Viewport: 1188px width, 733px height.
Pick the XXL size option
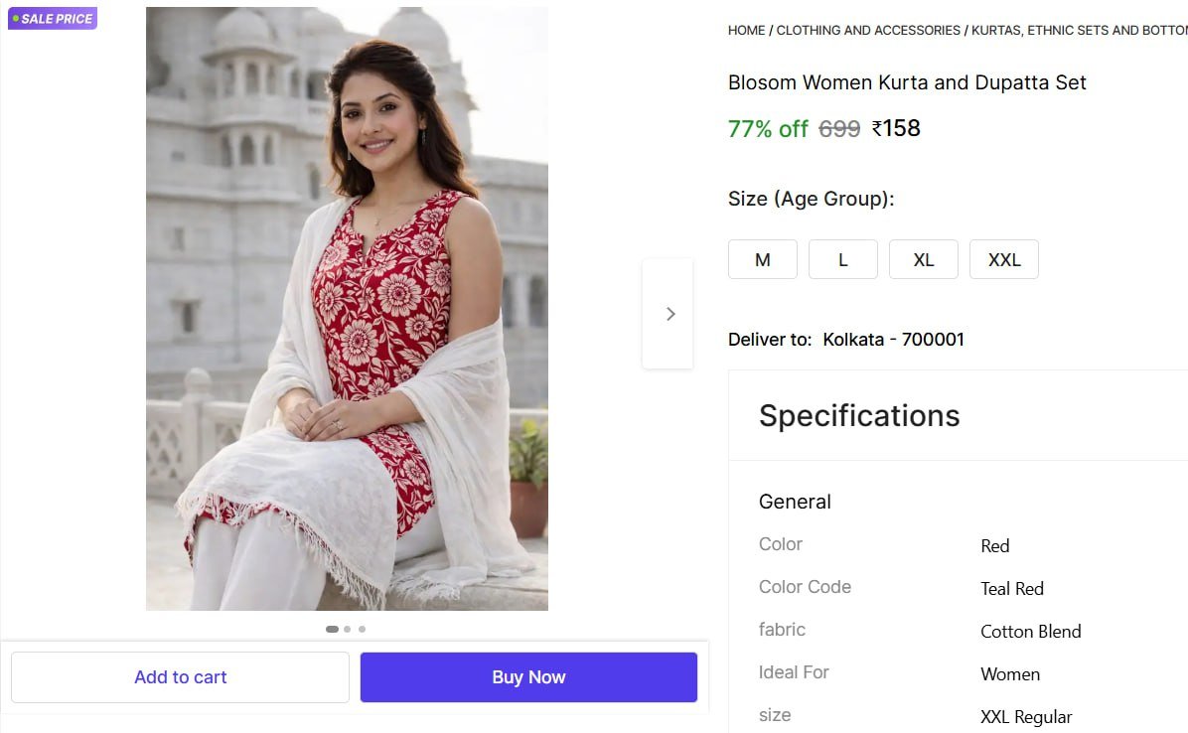[x=1003, y=259]
